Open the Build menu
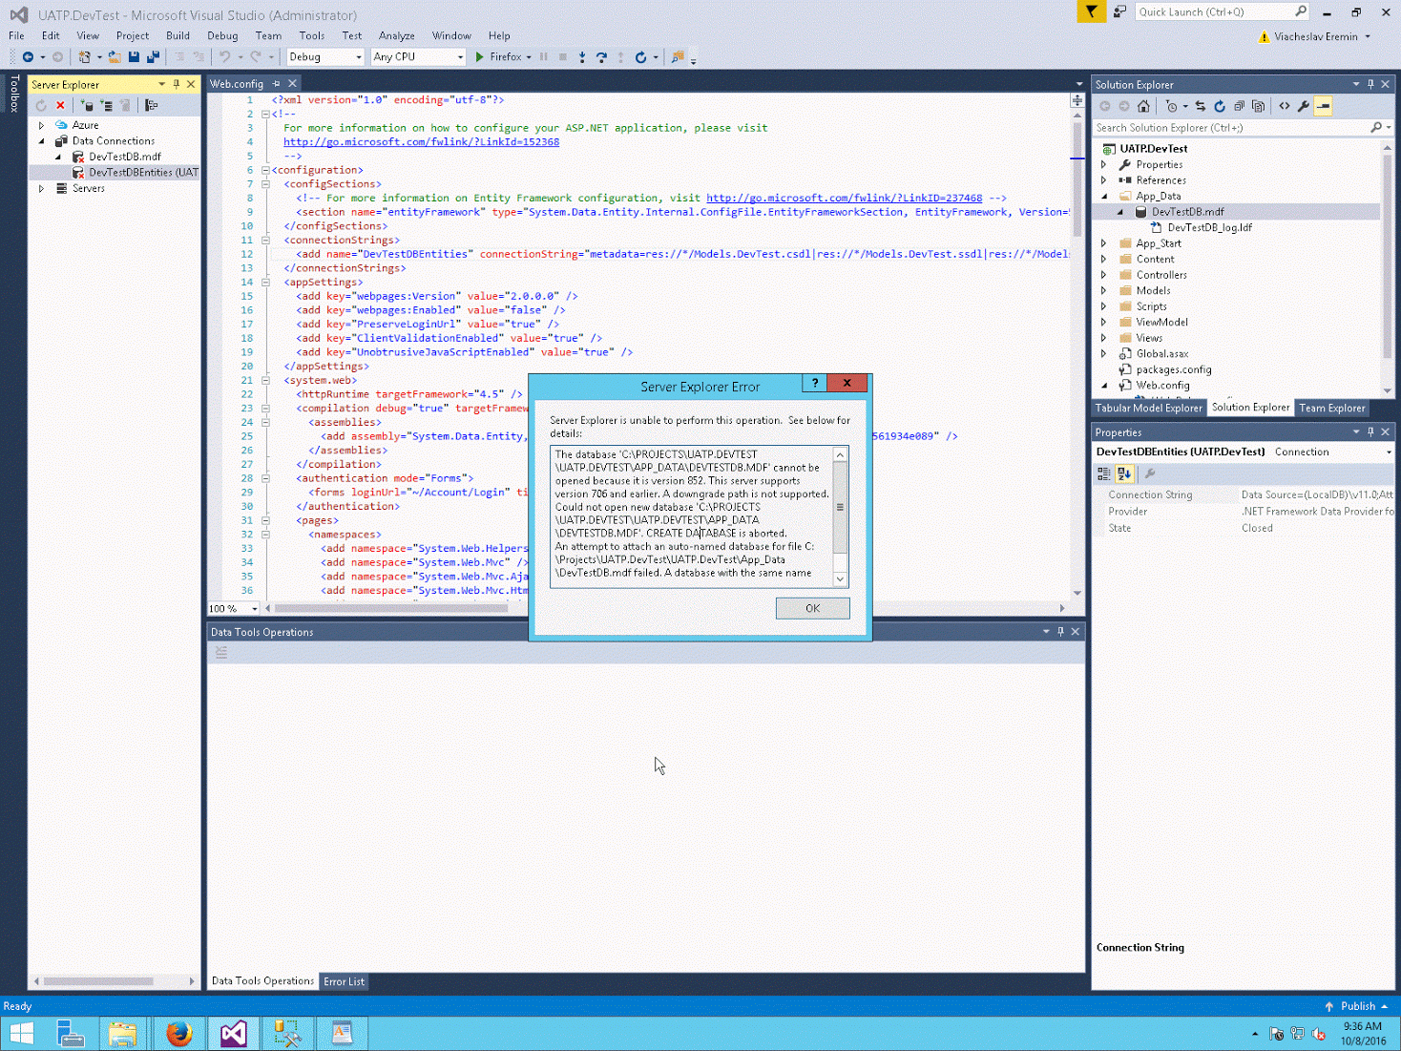Screen dimensions: 1401x1051 coord(178,35)
